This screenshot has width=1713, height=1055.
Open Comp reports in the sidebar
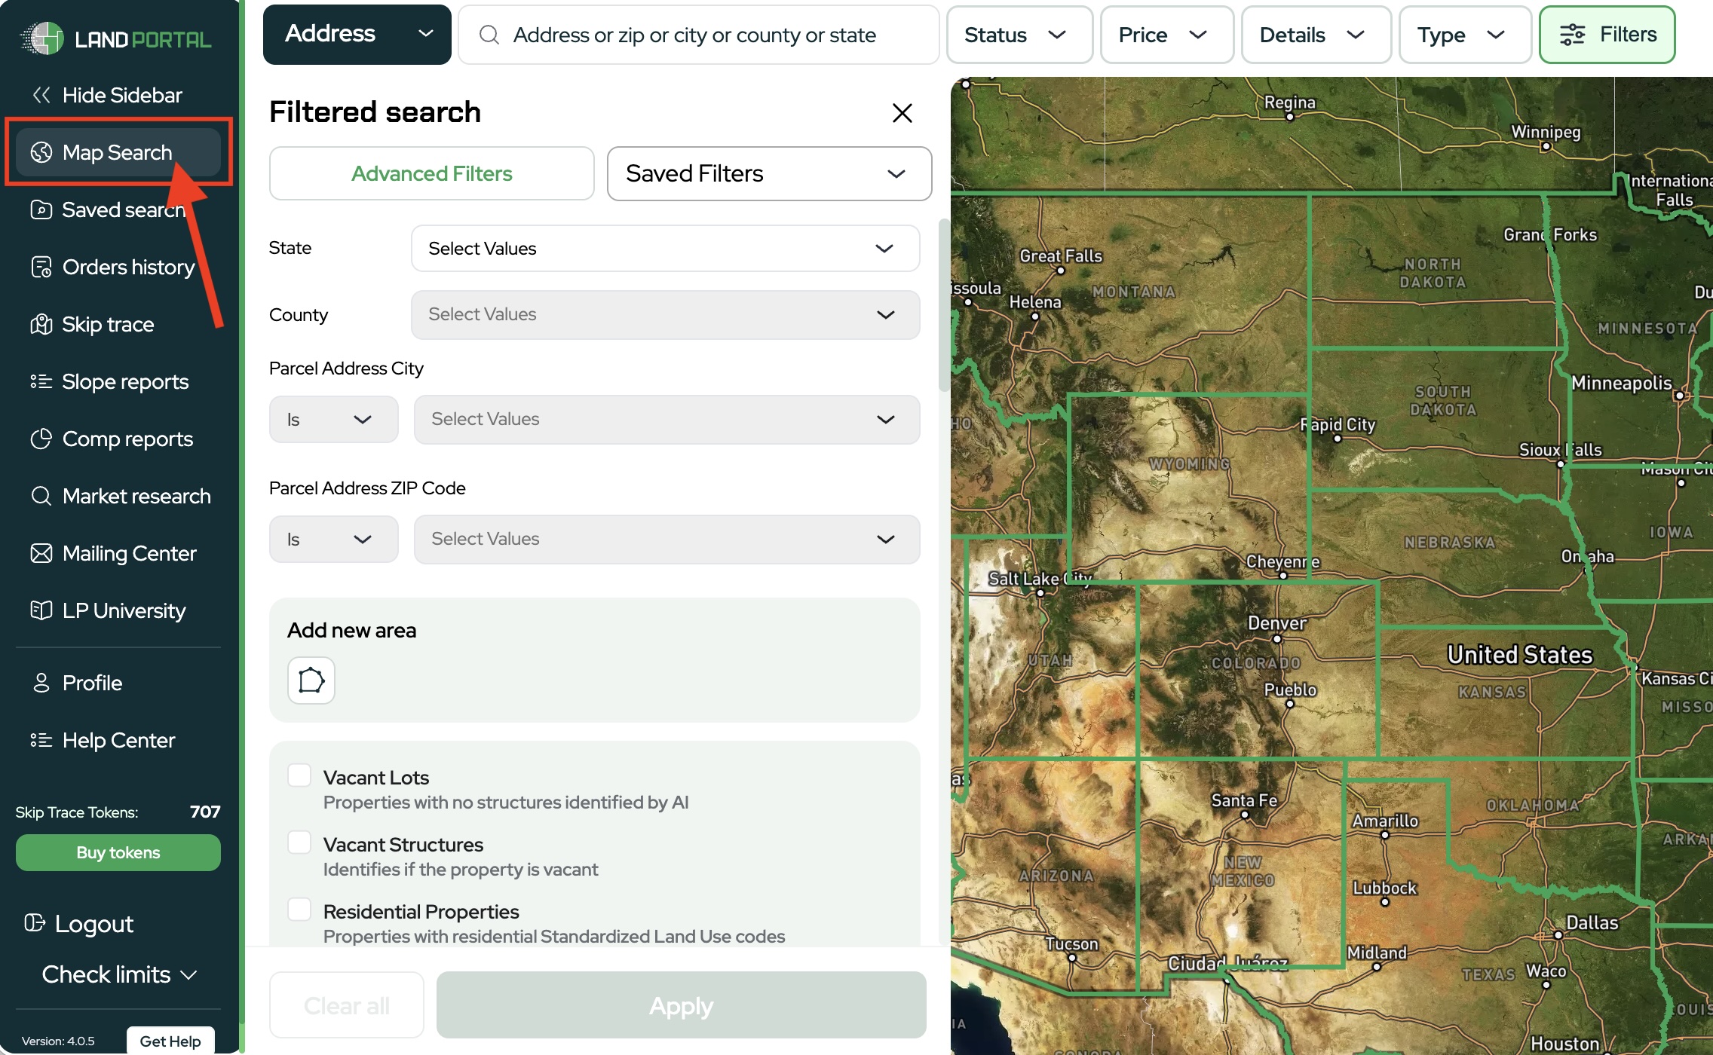click(x=127, y=439)
